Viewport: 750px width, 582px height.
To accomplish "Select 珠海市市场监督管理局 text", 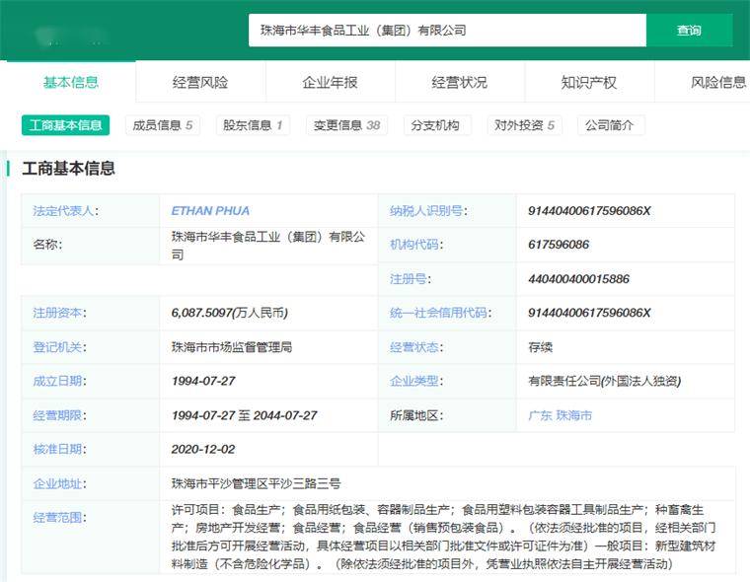I will [x=232, y=347].
